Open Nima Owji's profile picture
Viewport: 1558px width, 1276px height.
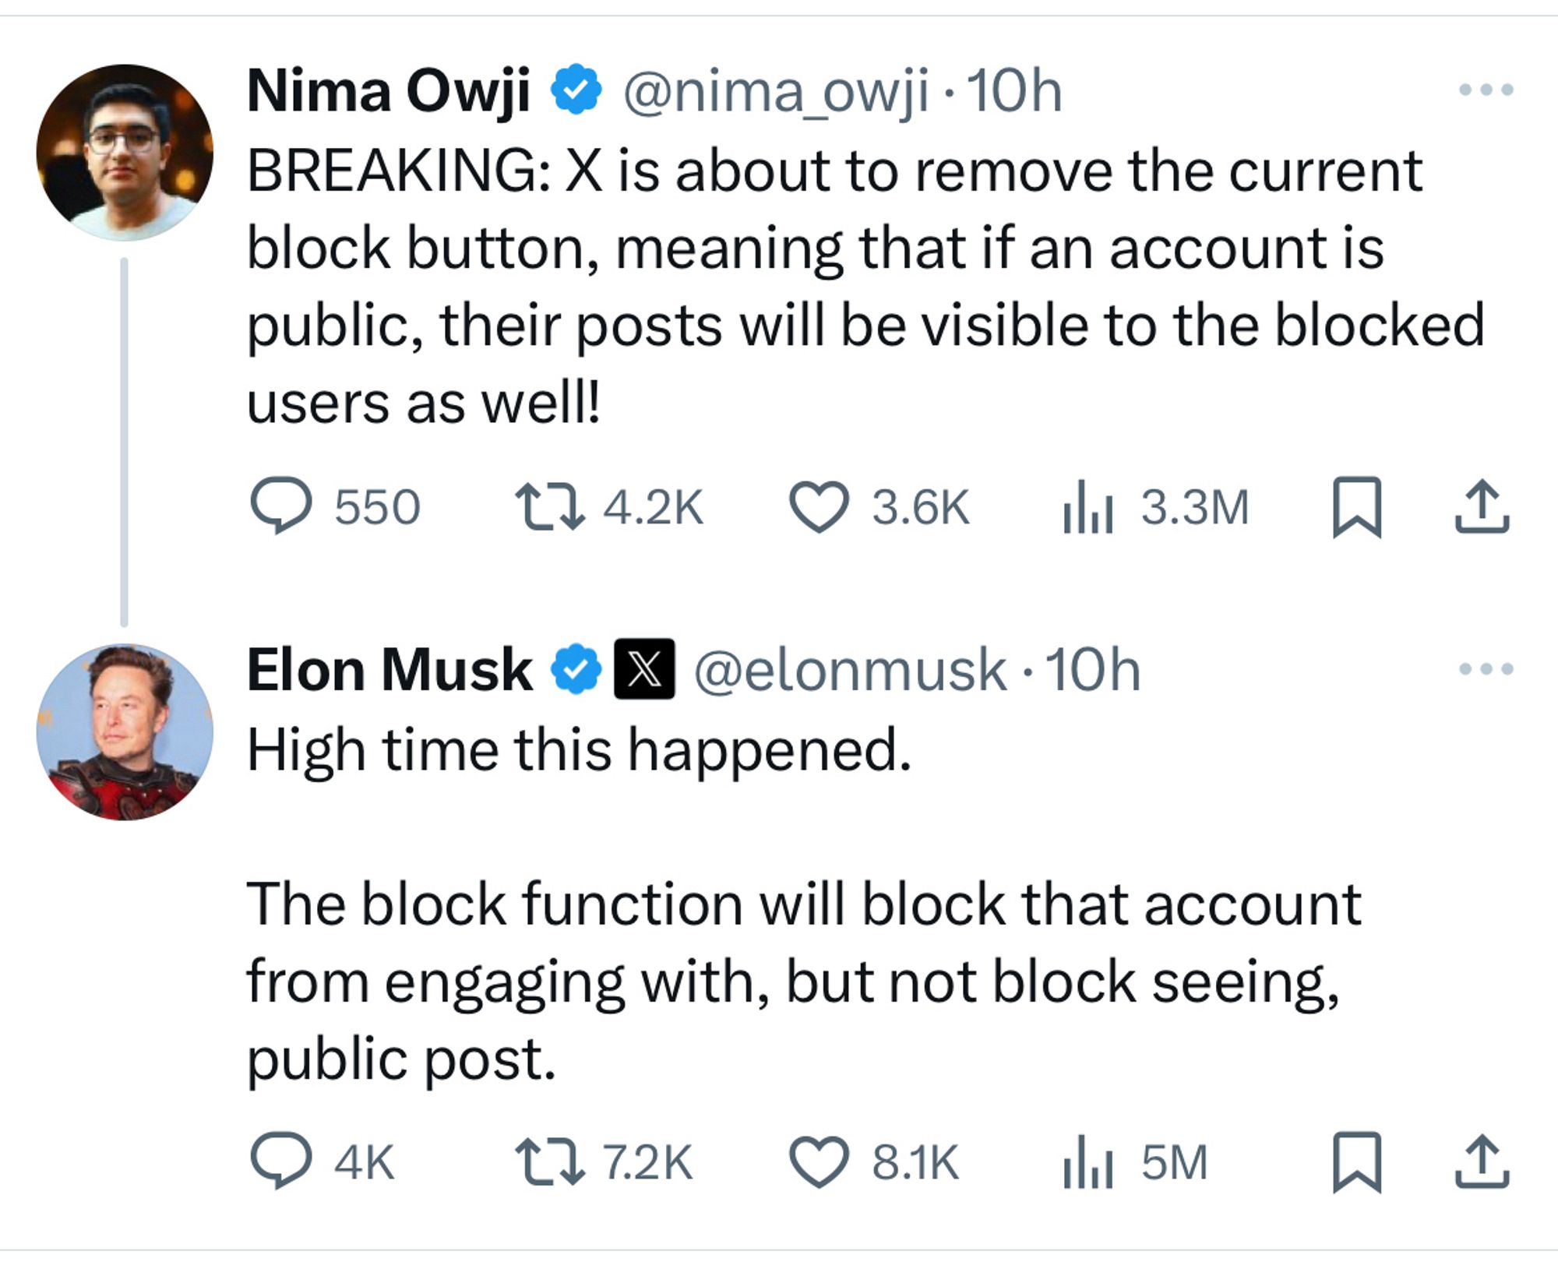[x=125, y=153]
